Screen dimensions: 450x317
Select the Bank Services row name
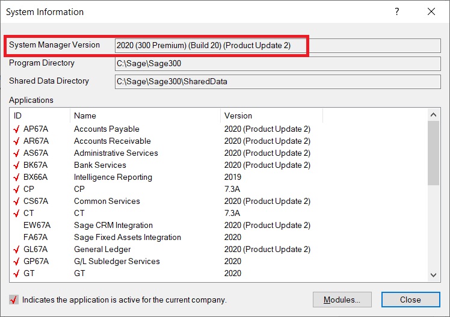[x=100, y=165]
